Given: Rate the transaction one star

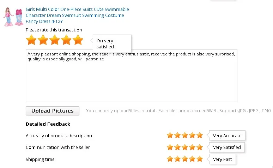Looking at the screenshot, I should coord(31,40).
